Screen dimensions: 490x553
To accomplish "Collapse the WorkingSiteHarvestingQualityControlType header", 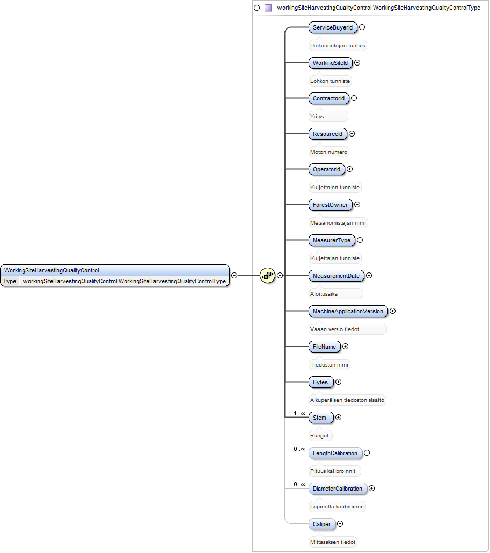I will (257, 8).
